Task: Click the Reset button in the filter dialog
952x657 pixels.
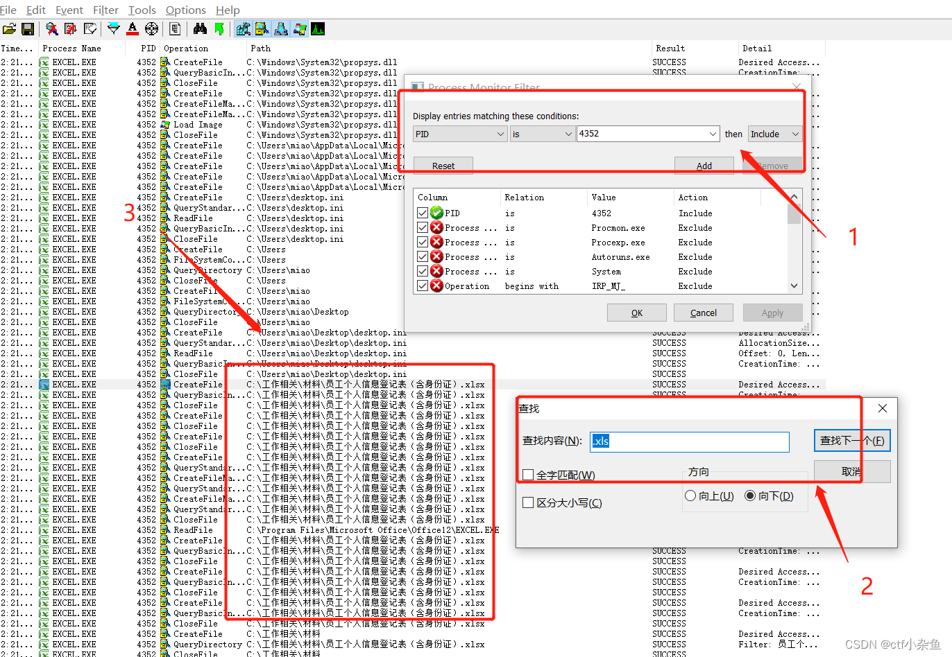Action: pyautogui.click(x=443, y=166)
